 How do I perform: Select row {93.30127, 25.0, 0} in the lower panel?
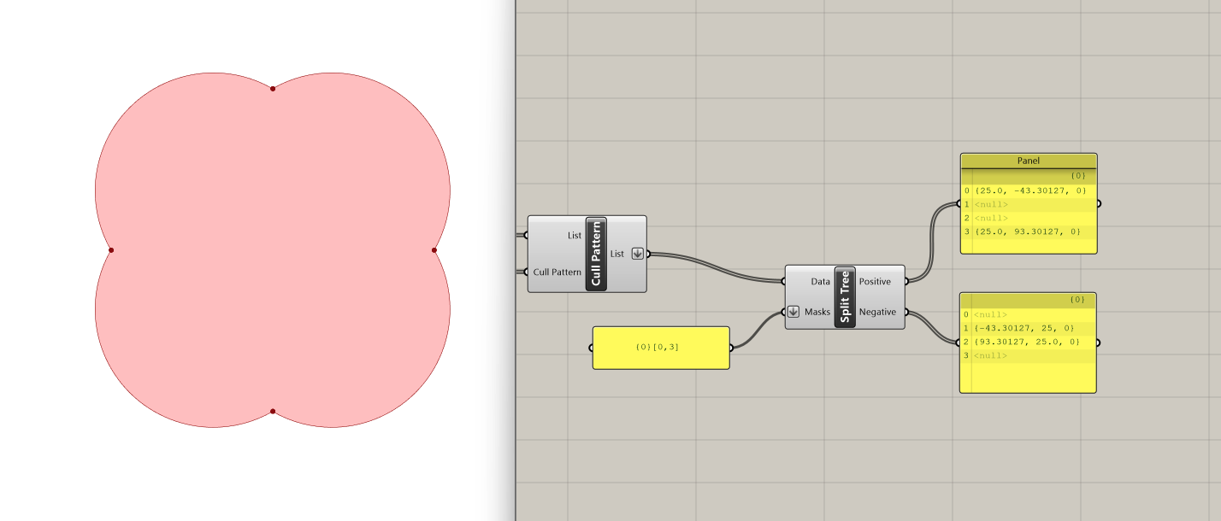click(x=1028, y=342)
